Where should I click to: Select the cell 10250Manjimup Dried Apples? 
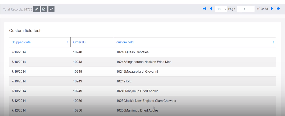[137, 110]
